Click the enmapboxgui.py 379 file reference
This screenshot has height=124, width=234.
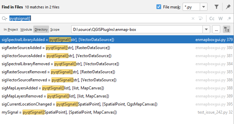click(x=214, y=40)
